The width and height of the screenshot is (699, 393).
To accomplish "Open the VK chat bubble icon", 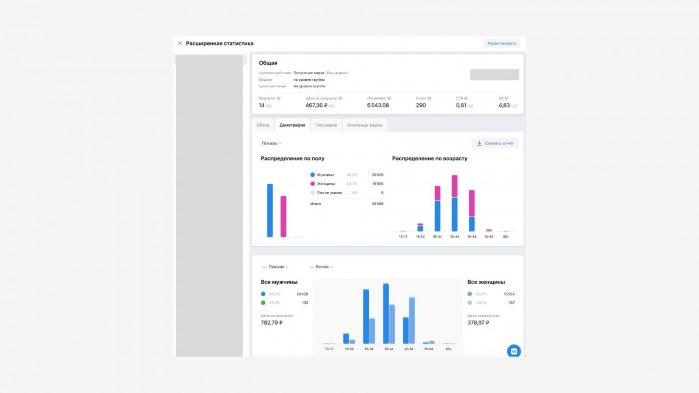I will pyautogui.click(x=514, y=351).
